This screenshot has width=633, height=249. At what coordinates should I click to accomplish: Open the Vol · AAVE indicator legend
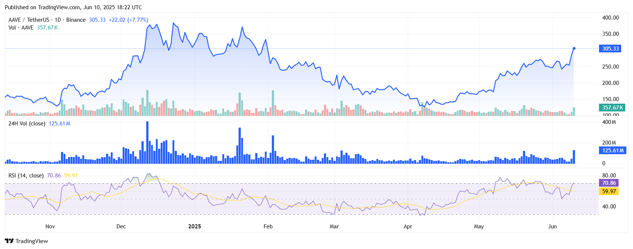(x=21, y=28)
